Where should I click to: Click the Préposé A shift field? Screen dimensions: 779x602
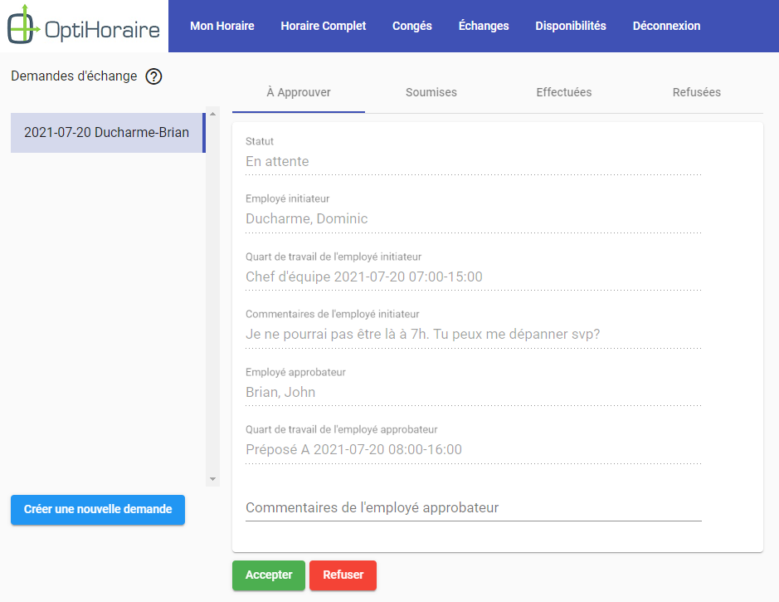click(474, 450)
